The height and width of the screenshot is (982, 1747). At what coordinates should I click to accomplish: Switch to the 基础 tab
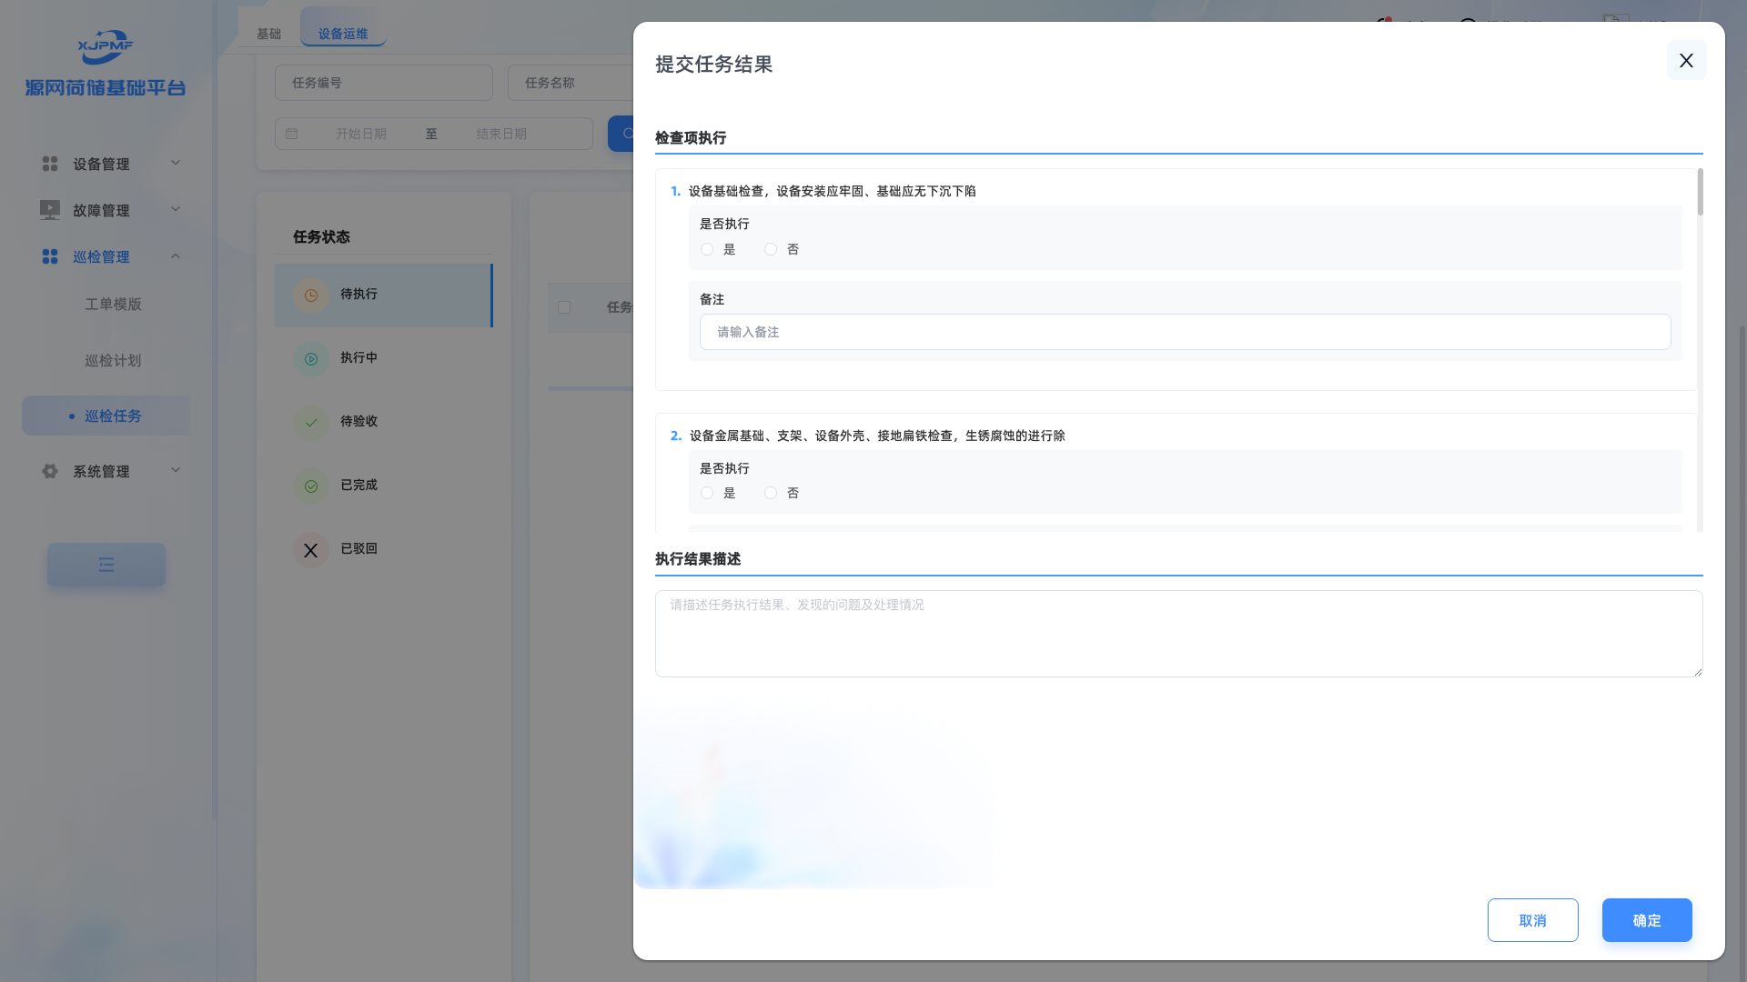(268, 34)
